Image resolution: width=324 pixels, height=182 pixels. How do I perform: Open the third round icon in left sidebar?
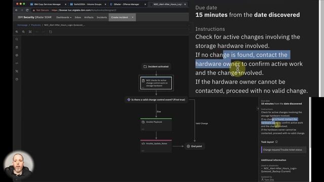(x=17, y=55)
